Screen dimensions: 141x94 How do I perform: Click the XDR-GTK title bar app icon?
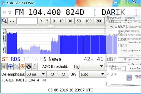tap(3, 3)
